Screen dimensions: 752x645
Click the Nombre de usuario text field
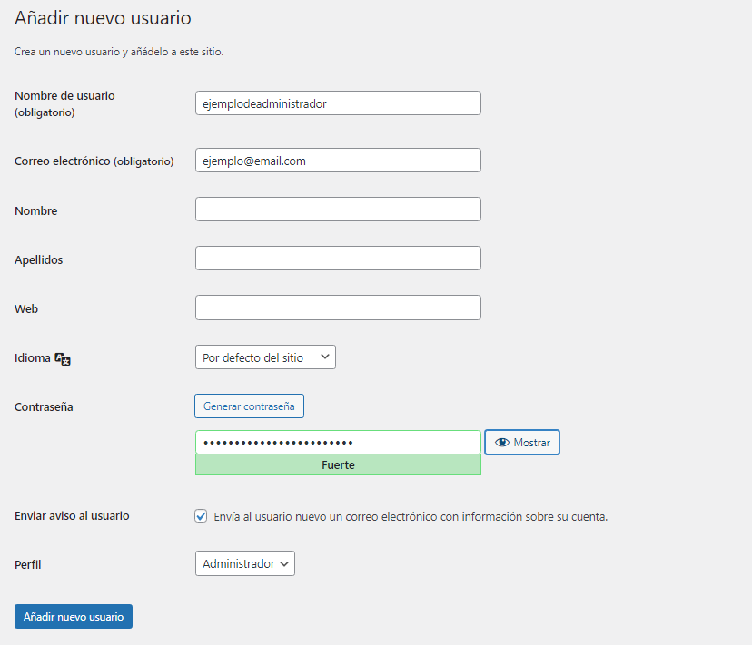point(338,103)
